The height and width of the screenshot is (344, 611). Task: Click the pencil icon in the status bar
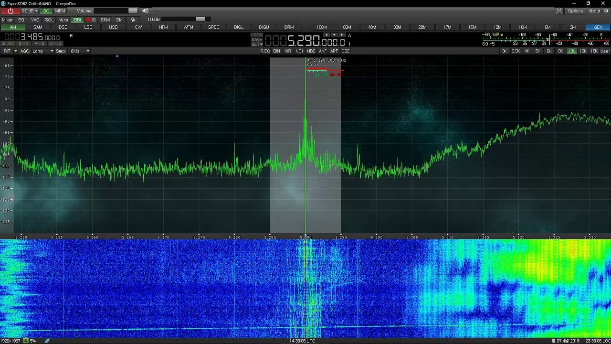tap(47, 341)
